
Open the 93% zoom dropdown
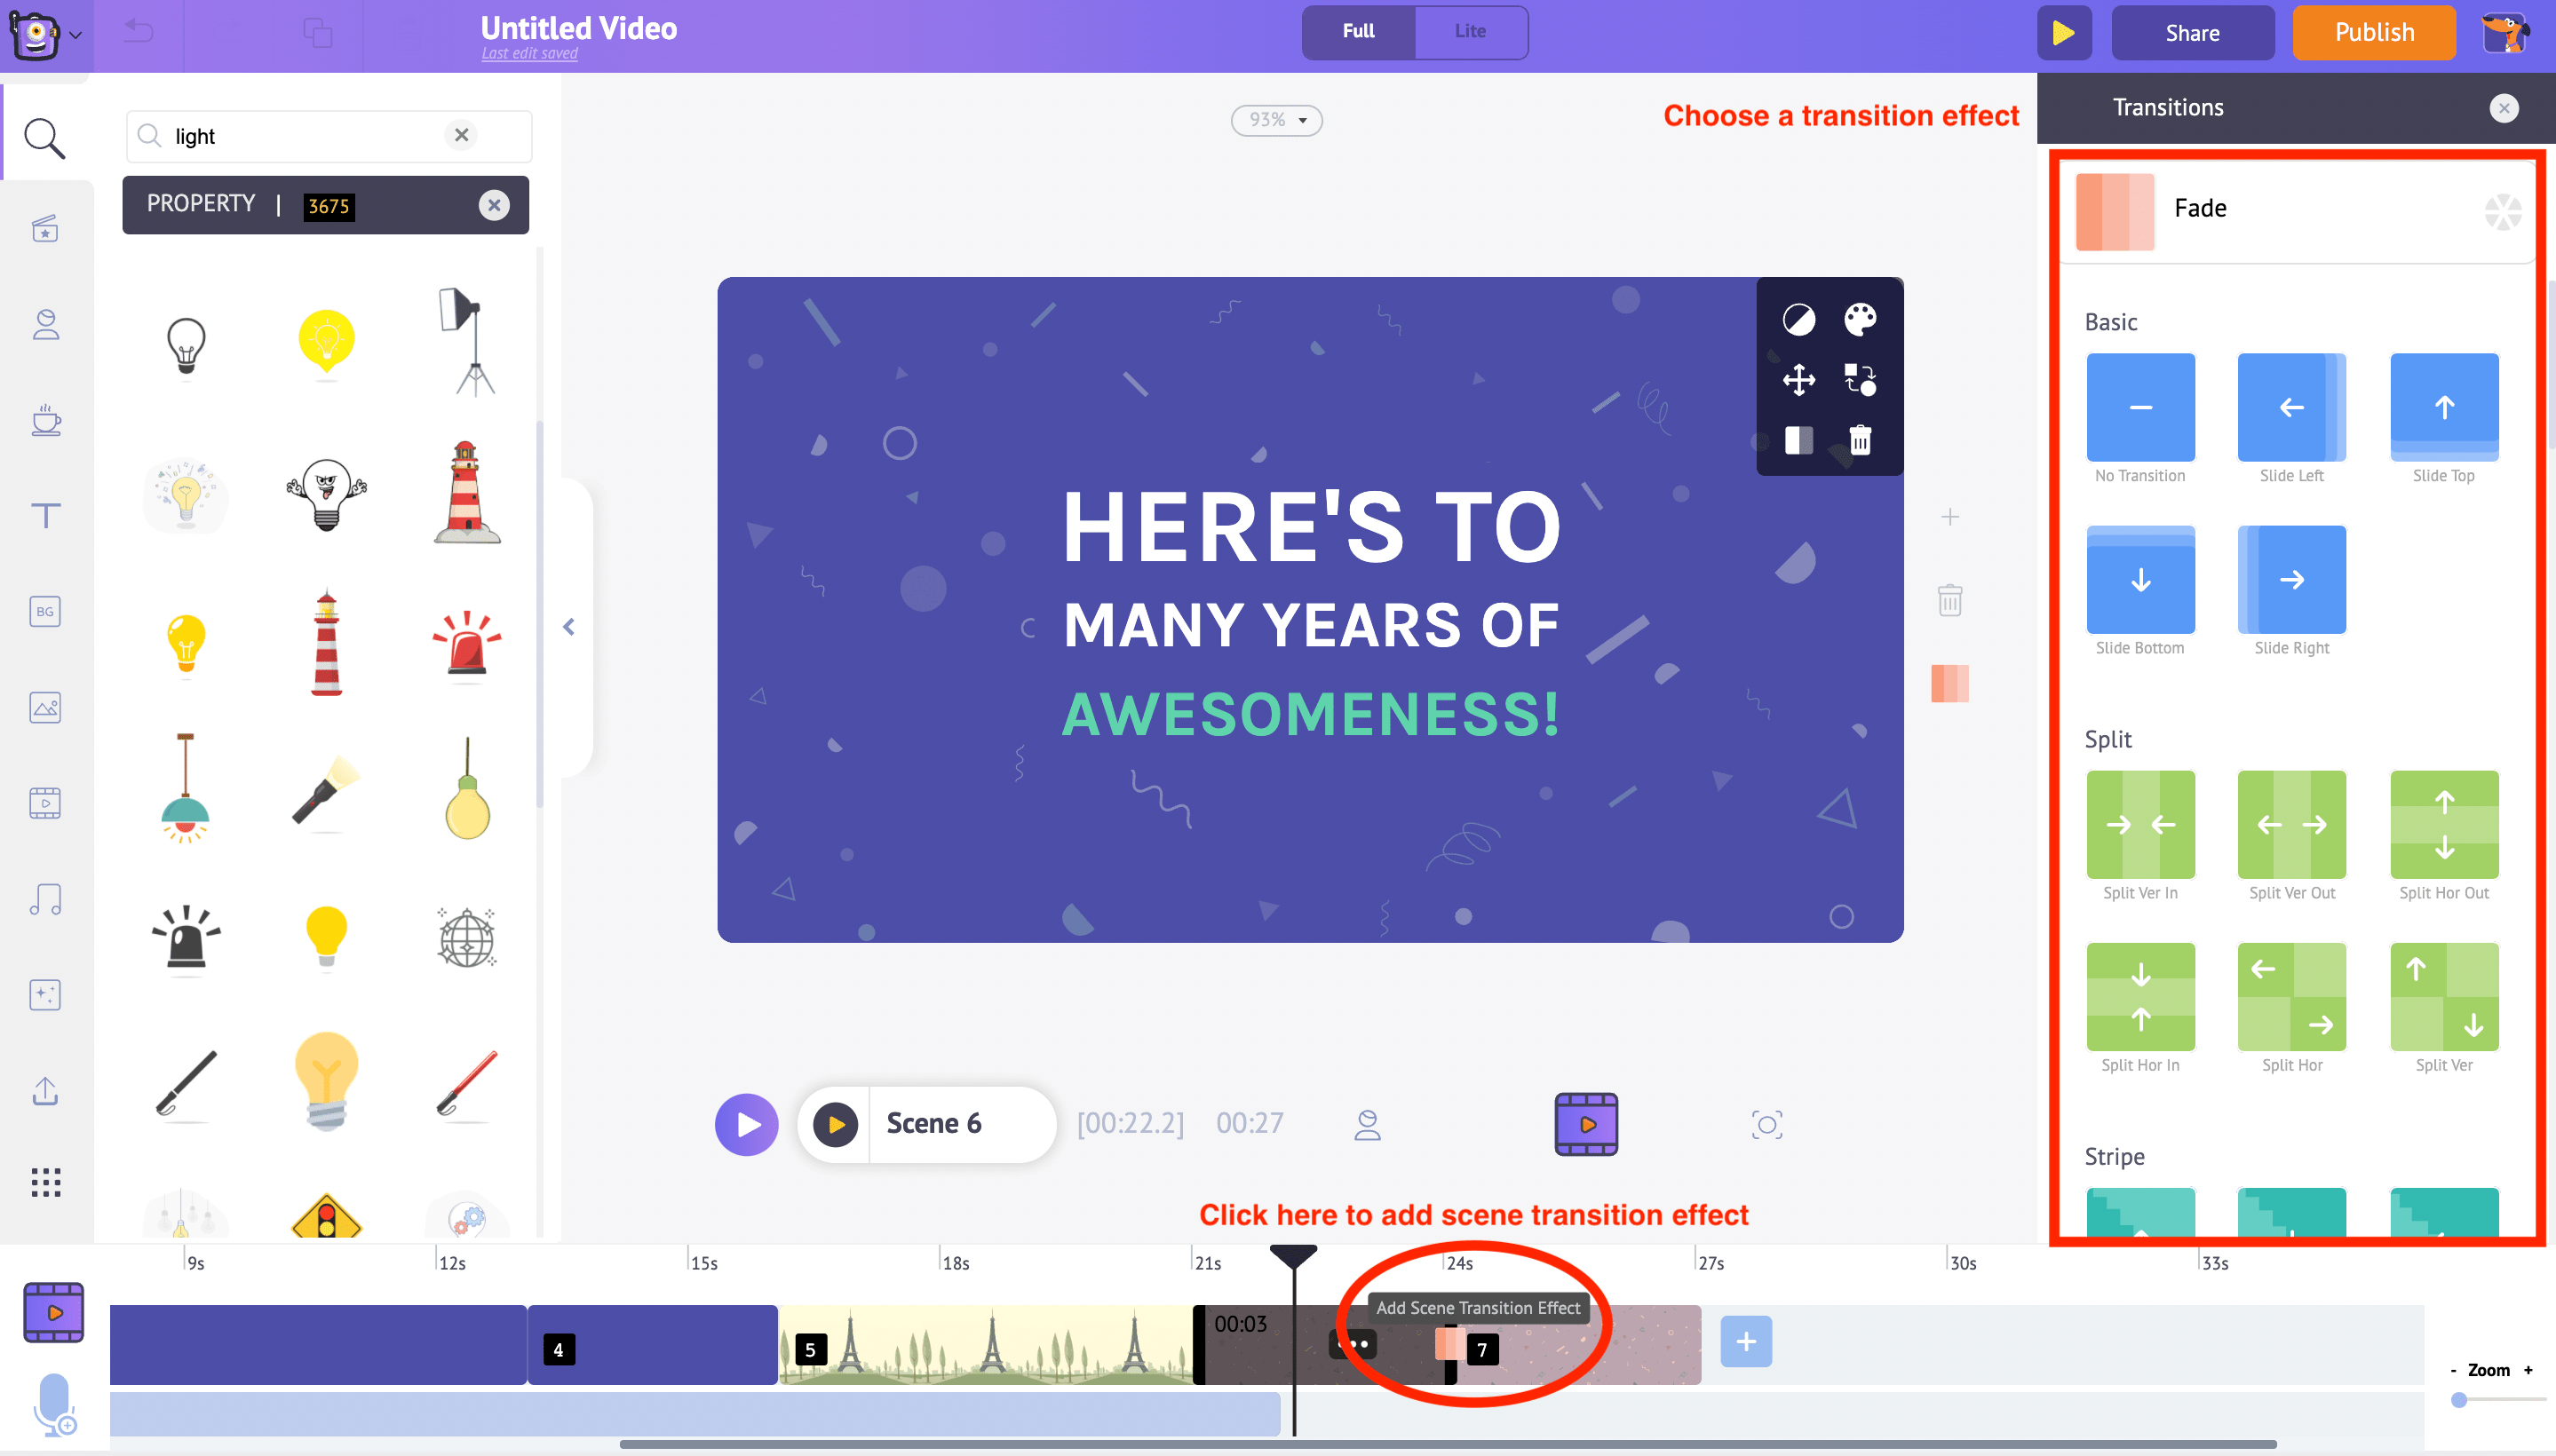1276,120
